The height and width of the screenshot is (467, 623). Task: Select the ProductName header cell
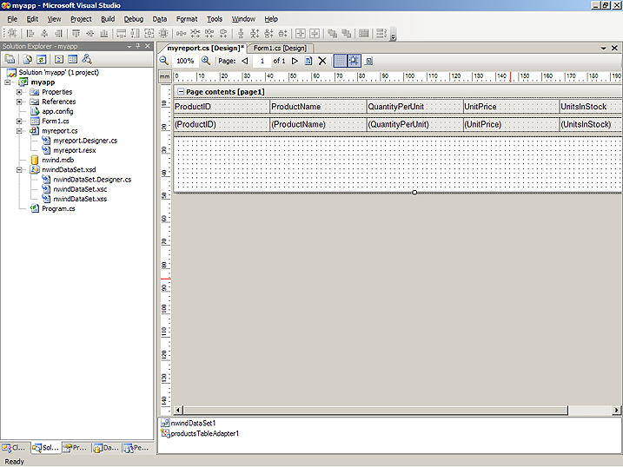pos(317,107)
